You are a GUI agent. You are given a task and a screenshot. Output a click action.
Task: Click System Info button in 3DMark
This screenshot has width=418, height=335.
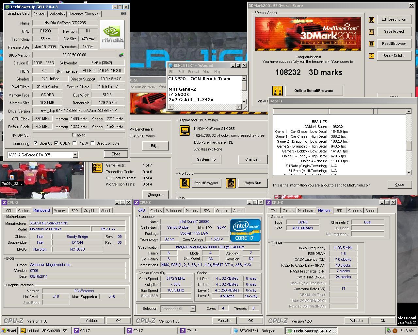point(206,159)
